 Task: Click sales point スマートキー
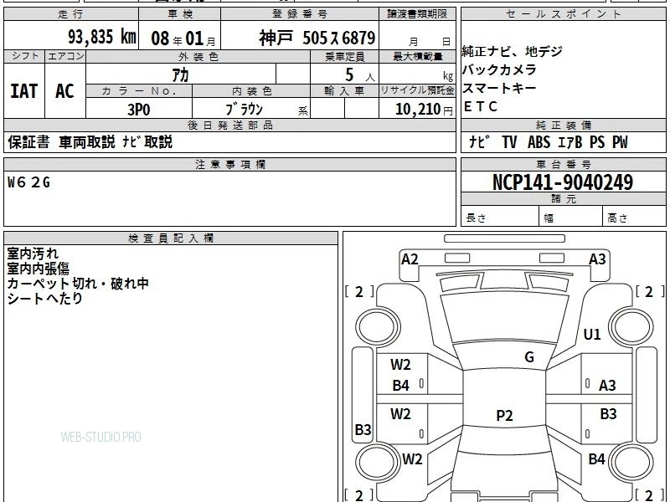499,88
